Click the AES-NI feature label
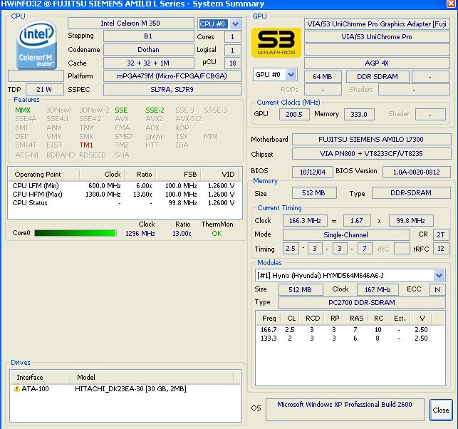 [27, 155]
